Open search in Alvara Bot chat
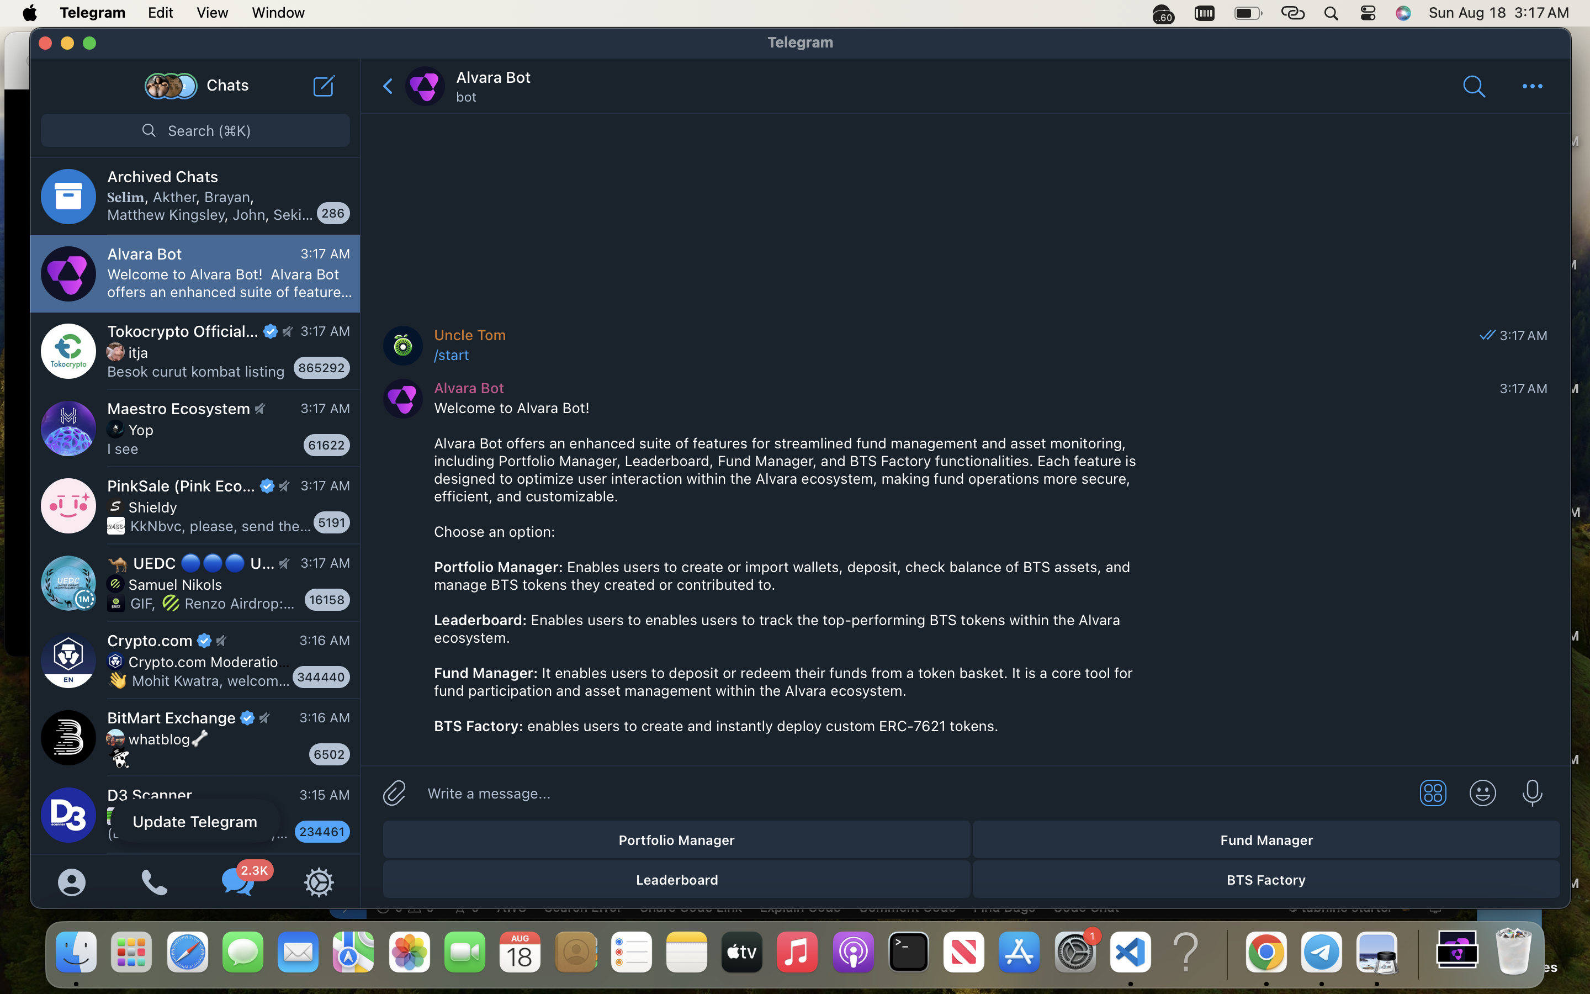 pos(1474,86)
